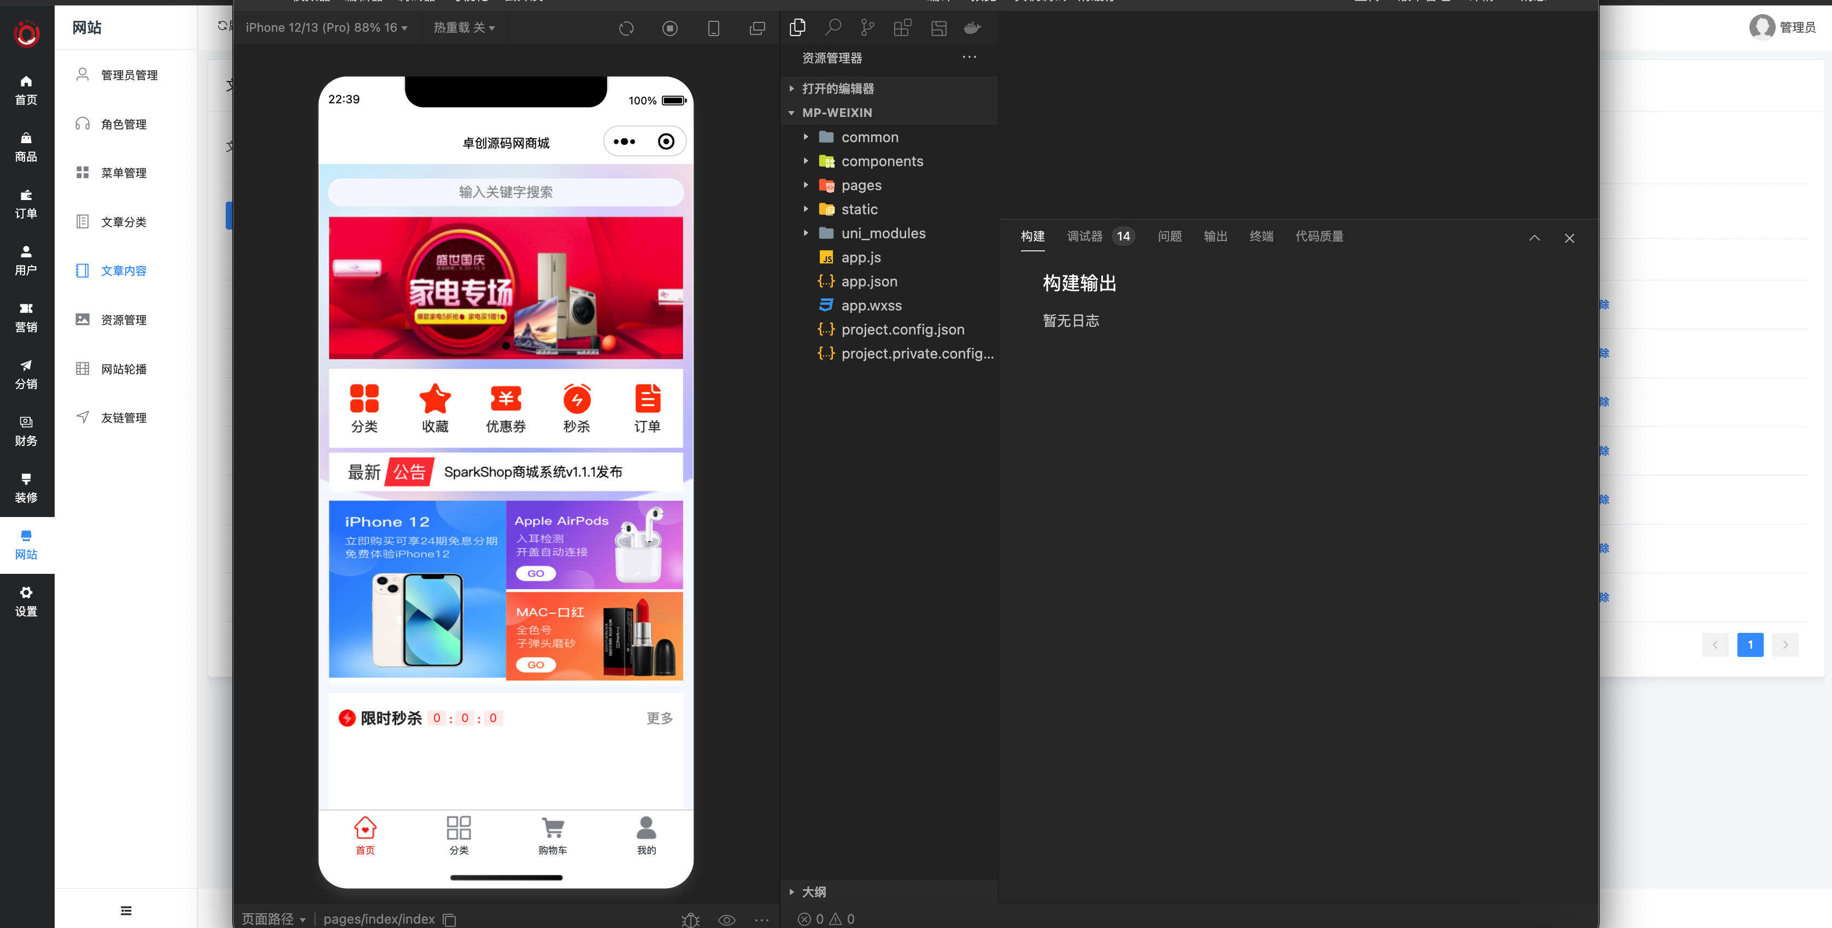Viewport: 1832px width, 928px height.
Task: Tap the 秒杀 icon in the mini-program preview
Action: 577,400
